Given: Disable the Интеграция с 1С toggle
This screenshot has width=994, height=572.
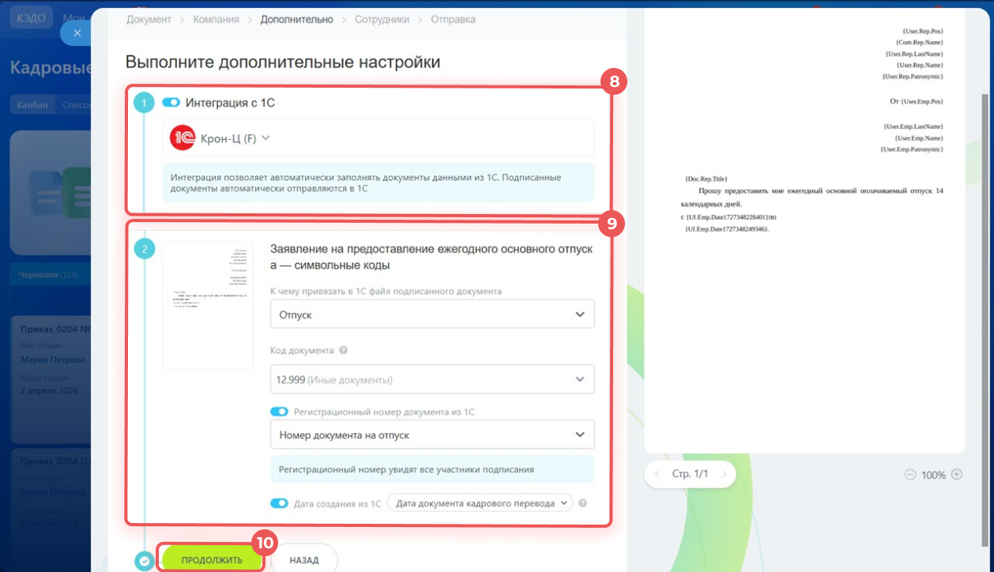Looking at the screenshot, I should click(x=171, y=103).
